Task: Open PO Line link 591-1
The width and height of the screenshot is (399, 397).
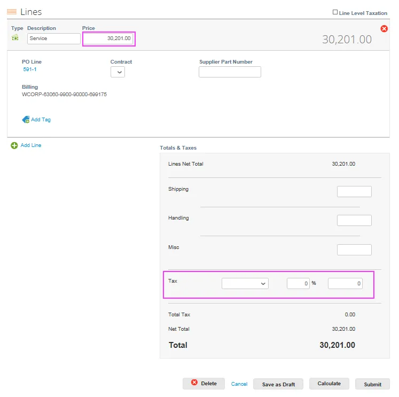Action: click(30, 69)
